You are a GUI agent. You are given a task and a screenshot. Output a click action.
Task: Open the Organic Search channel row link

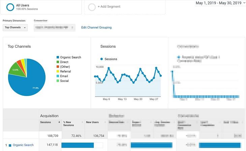(x=23, y=145)
